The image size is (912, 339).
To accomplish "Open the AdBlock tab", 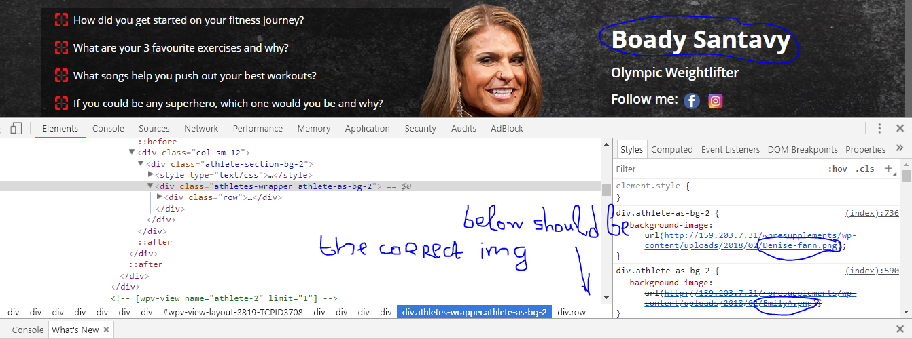I will (507, 128).
